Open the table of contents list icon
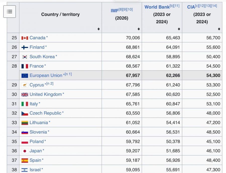 click(10, 12)
